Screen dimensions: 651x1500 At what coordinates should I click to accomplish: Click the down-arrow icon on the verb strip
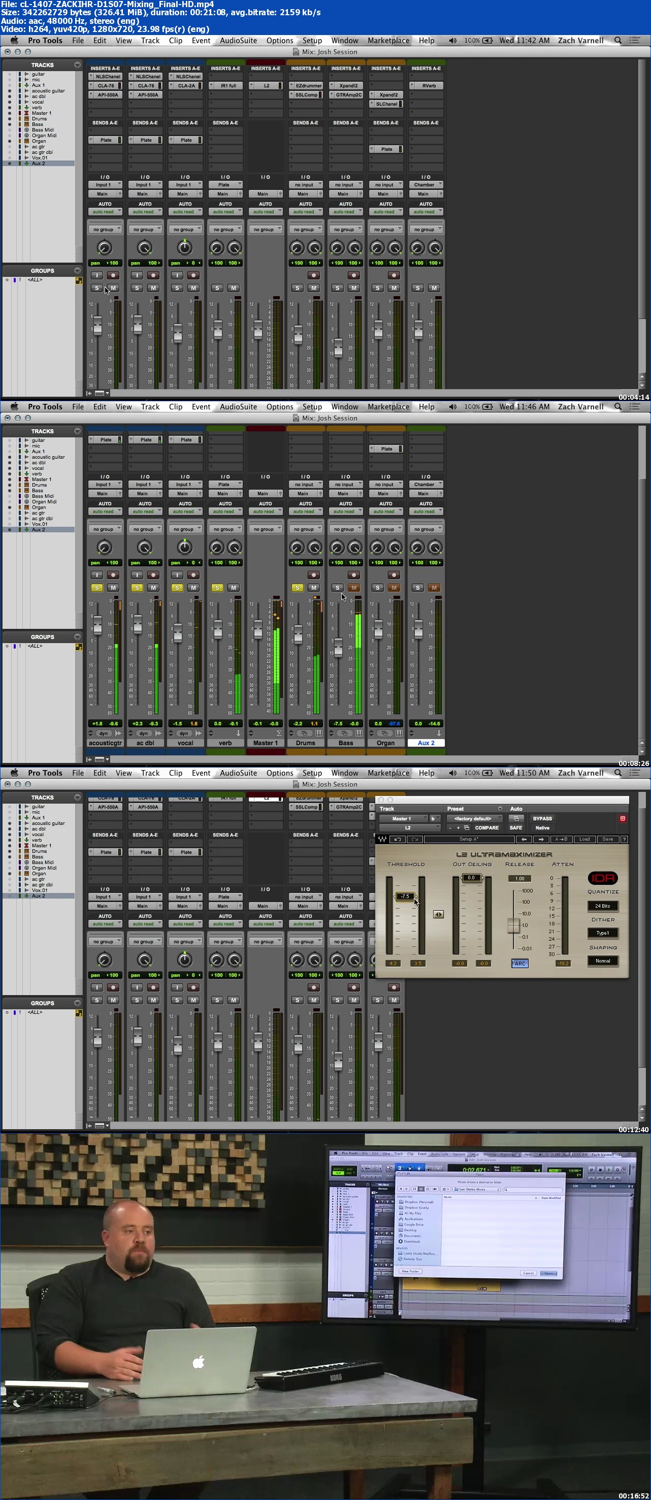238,733
